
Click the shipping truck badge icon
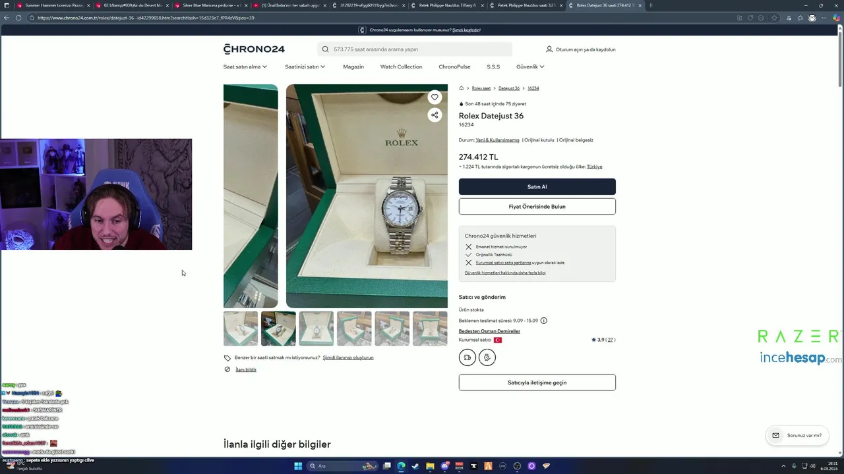(x=467, y=357)
